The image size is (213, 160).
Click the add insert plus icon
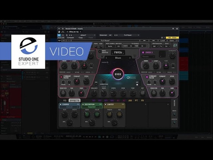(63, 29)
